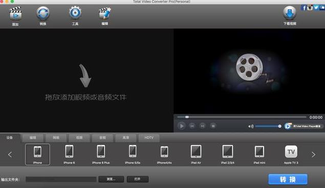Screen dimensions: 325x188
Task: Click the blue 转换 convert button
Action: [288, 179]
